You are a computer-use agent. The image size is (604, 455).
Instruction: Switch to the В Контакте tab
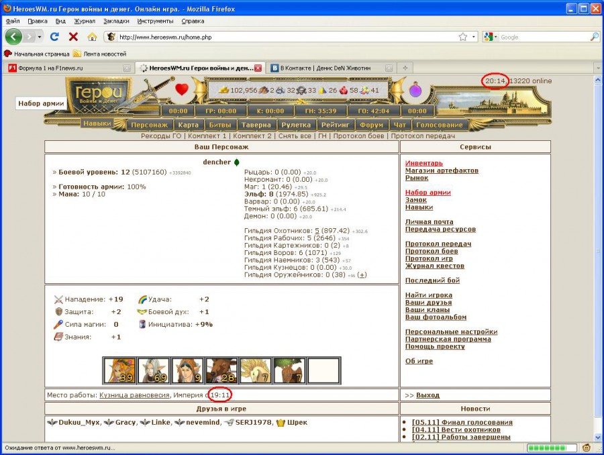click(332, 68)
